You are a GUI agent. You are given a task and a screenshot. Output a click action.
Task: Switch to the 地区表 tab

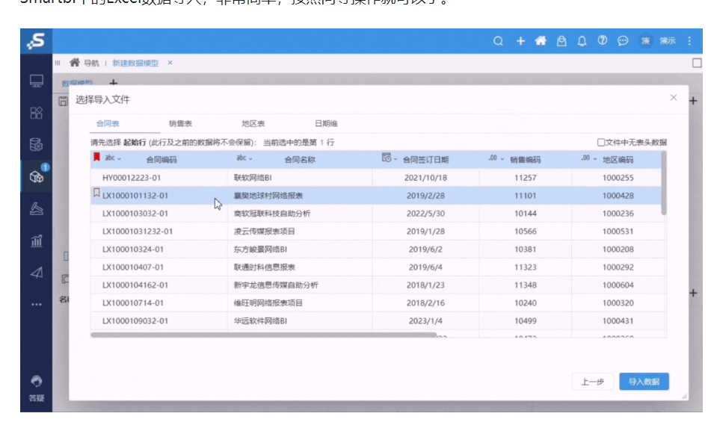click(x=253, y=124)
